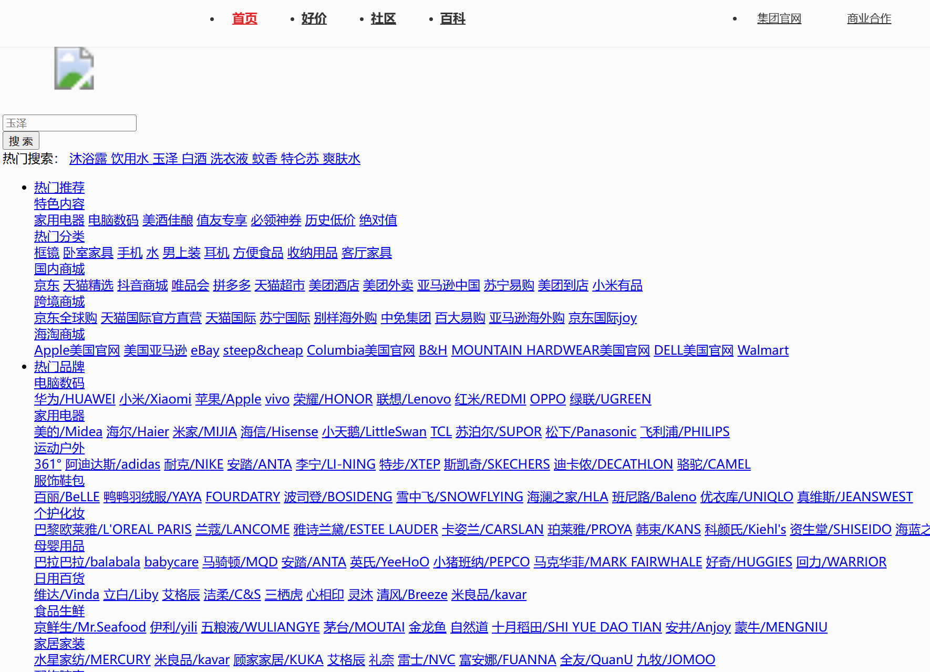930x672 pixels.
Task: Switch to the 百科 navigation tab
Action: coord(453,19)
